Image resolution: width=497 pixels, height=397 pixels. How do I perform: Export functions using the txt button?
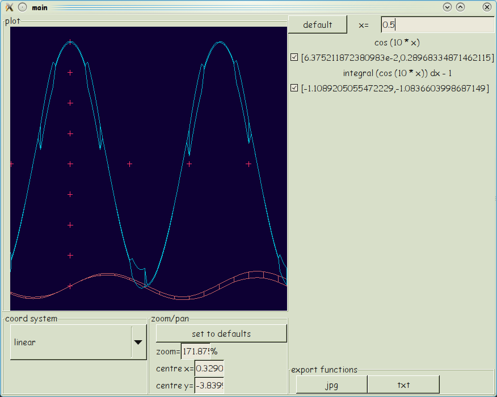(x=403, y=385)
